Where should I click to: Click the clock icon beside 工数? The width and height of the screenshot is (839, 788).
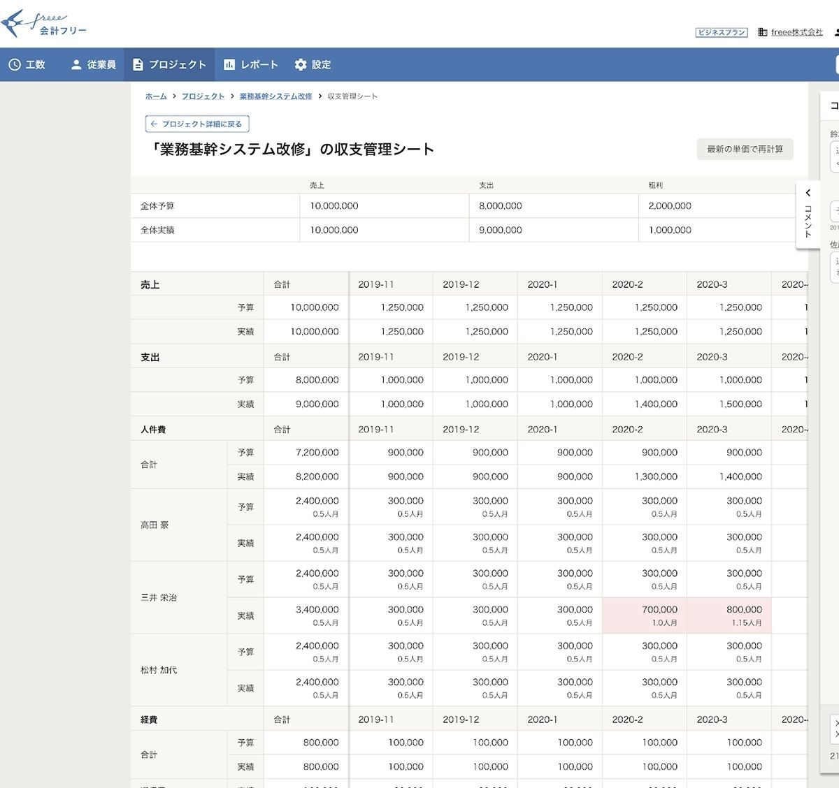tap(15, 65)
